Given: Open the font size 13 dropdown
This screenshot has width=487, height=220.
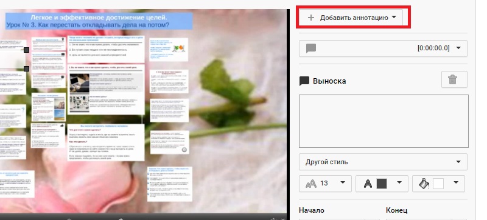Looking at the screenshot, I should pyautogui.click(x=325, y=184).
